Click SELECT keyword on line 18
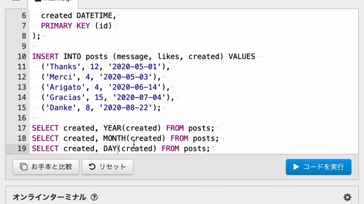Image resolution: width=364 pixels, height=204 pixels. coord(45,138)
